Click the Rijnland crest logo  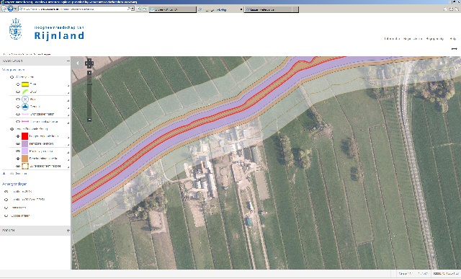16,29
